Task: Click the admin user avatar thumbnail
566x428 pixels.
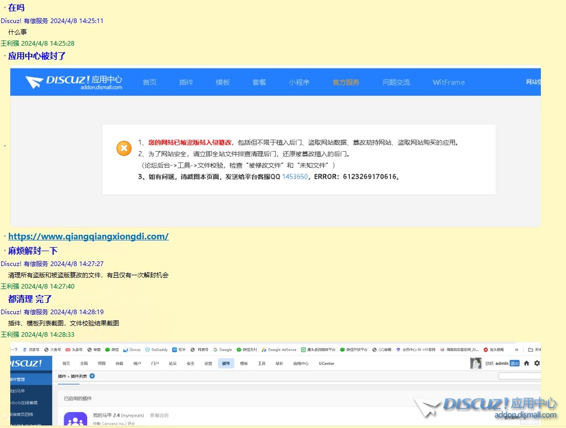Action: [476, 363]
